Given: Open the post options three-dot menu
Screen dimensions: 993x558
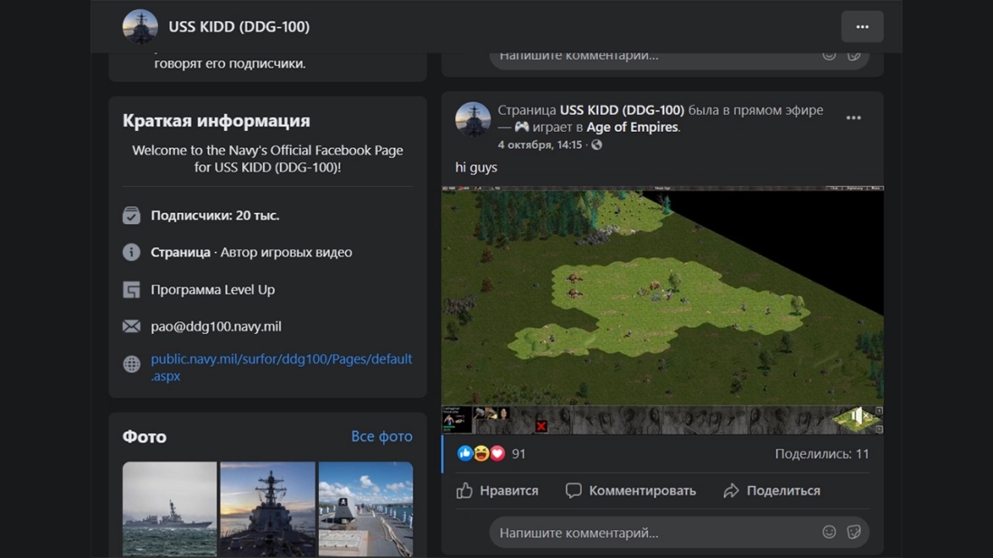Looking at the screenshot, I should [x=853, y=118].
